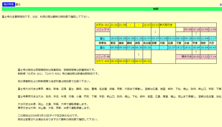Click the 名古屋 station header
222x127 pixels.
(x=147, y=43)
